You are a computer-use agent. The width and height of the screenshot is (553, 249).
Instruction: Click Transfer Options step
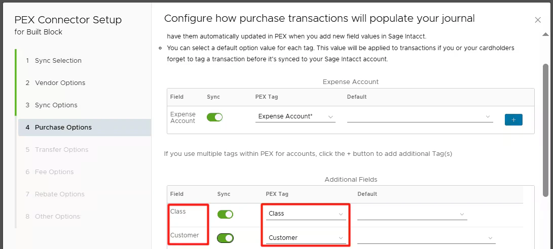(61, 150)
